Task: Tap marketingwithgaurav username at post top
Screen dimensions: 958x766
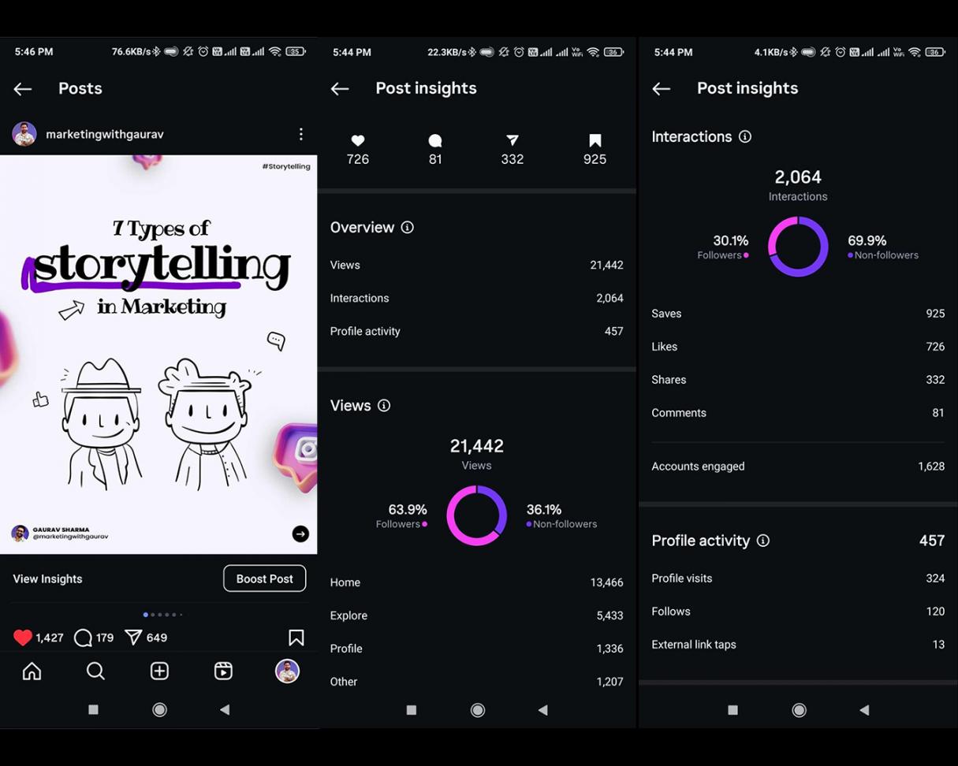Action: [x=105, y=134]
